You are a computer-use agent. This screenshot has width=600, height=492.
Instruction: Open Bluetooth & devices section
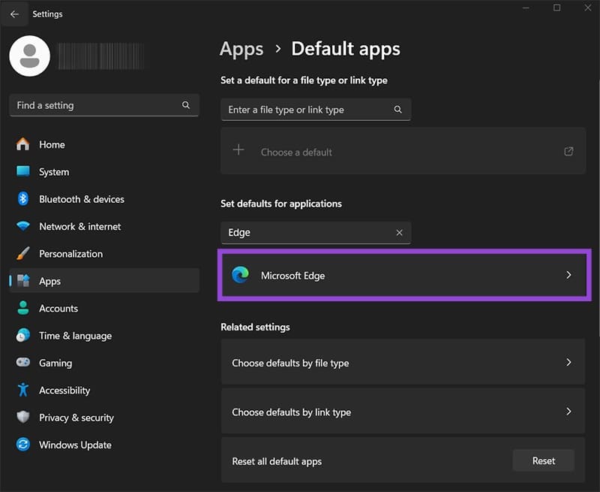pos(104,199)
